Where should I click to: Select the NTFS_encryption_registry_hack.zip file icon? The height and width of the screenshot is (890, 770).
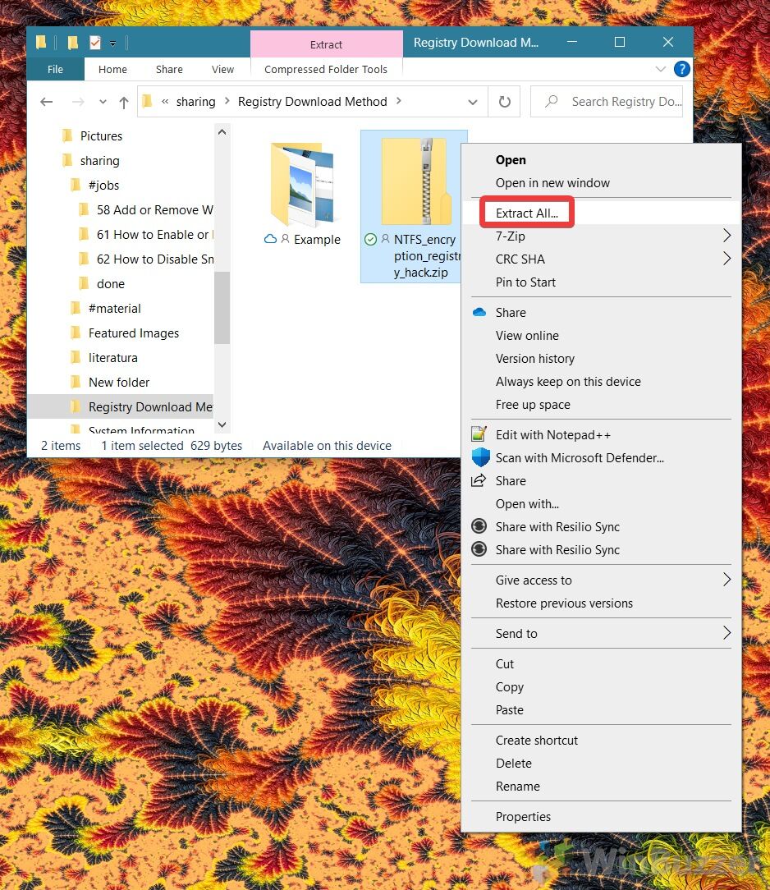click(x=416, y=182)
